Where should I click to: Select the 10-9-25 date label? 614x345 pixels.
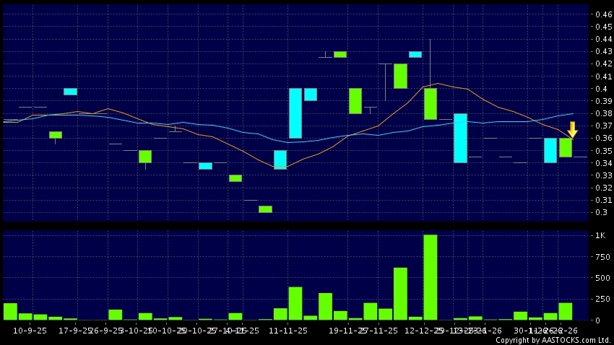pyautogui.click(x=30, y=330)
